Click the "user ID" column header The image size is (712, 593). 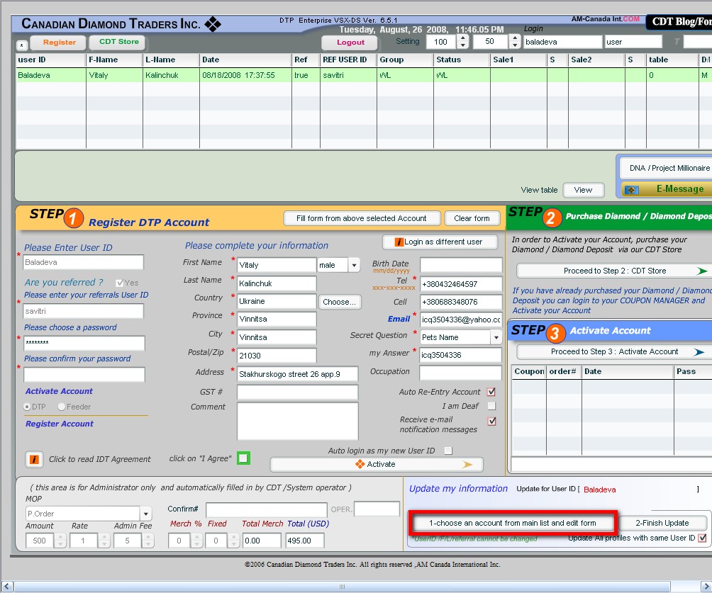(x=50, y=60)
